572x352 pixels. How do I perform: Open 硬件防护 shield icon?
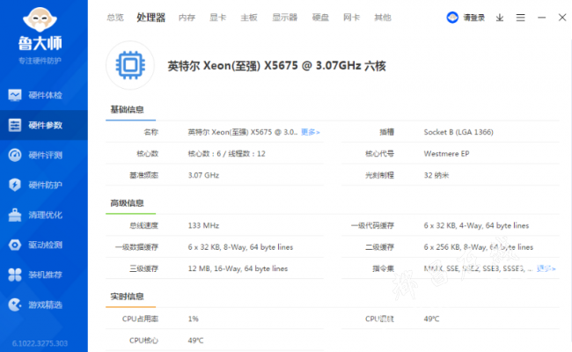[x=15, y=185]
